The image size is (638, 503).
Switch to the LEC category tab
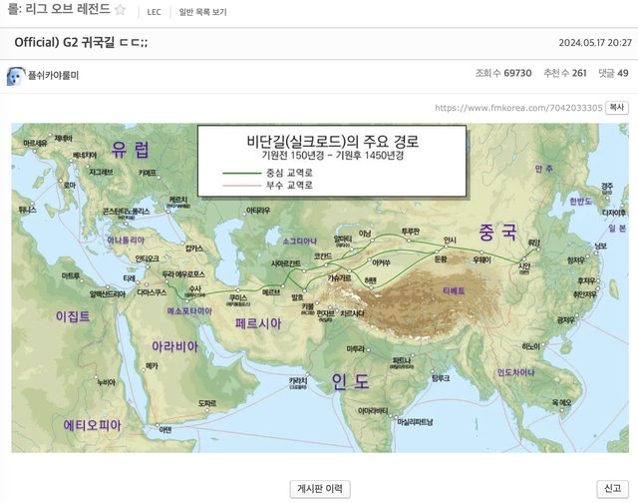(x=154, y=12)
